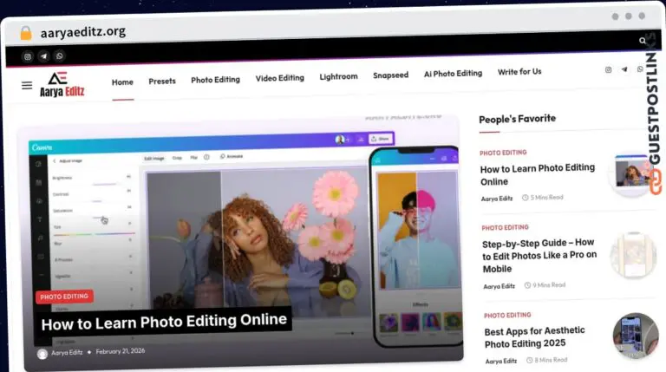666x372 pixels.
Task: Open featured headline How to Learn Photo Editing Online
Action: pyautogui.click(x=164, y=321)
